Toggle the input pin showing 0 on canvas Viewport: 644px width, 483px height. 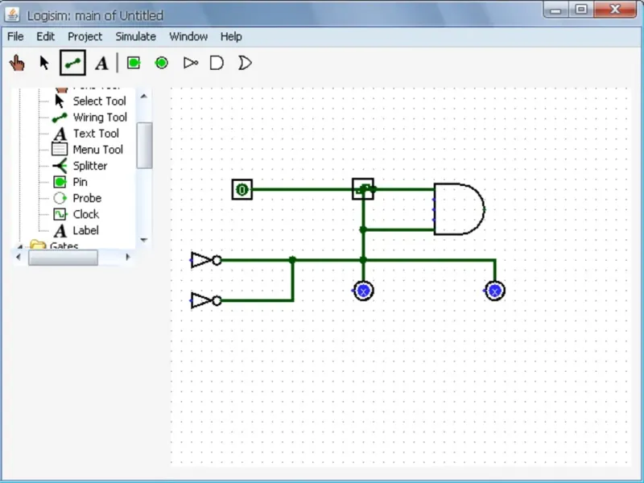click(x=242, y=190)
